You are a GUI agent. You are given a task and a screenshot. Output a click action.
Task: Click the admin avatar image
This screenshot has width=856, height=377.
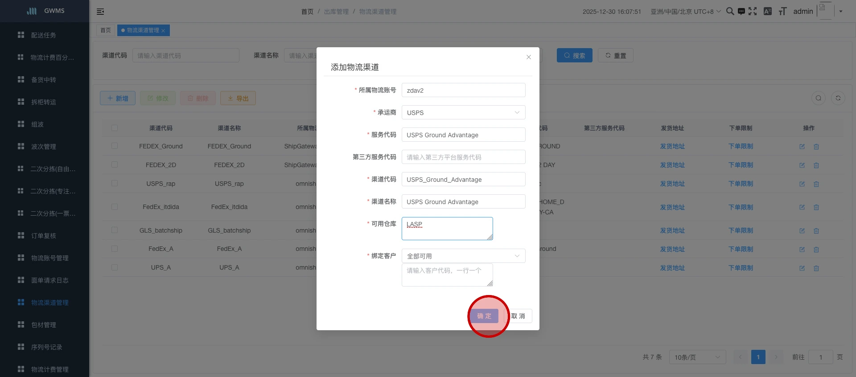pos(825,11)
